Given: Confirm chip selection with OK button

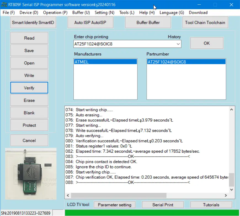Looking at the screenshot, I should pyautogui.click(x=207, y=43).
